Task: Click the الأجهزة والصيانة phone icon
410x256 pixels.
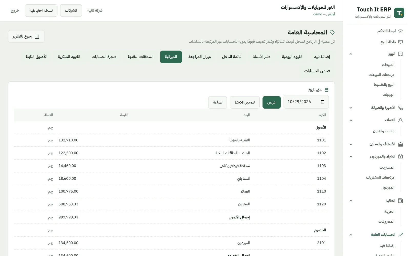Action: point(401,108)
